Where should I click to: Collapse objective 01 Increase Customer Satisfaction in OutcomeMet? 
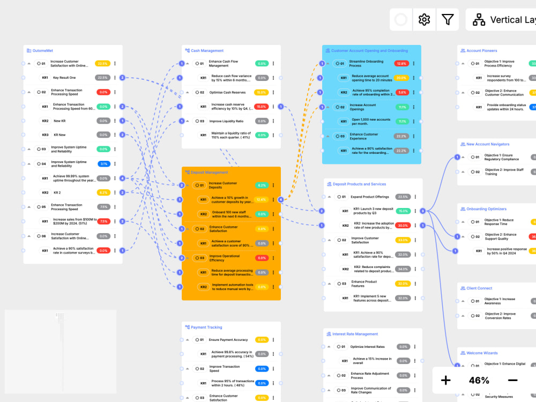pos(29,64)
